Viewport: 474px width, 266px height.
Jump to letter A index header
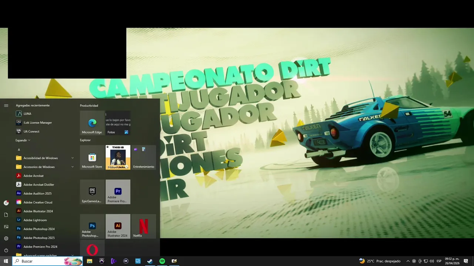[x=19, y=150]
